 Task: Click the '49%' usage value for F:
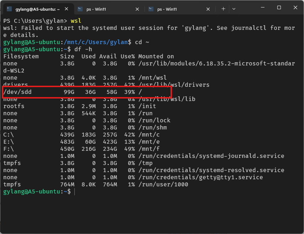coord(130,149)
